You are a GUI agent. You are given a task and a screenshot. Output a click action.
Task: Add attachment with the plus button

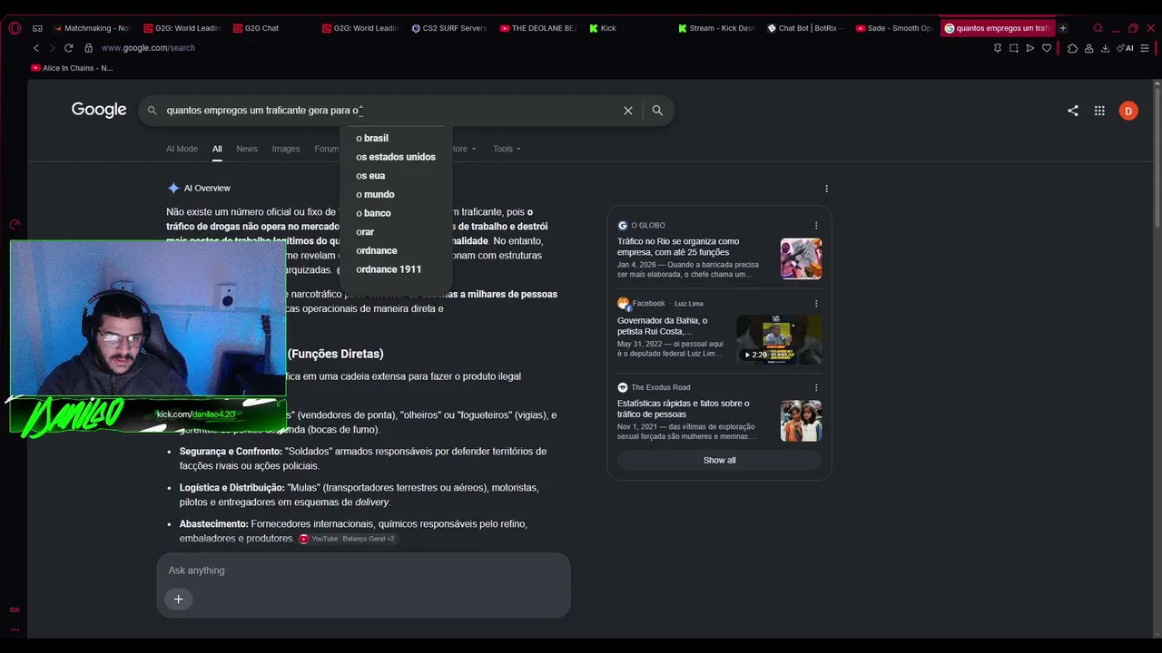pyautogui.click(x=178, y=599)
